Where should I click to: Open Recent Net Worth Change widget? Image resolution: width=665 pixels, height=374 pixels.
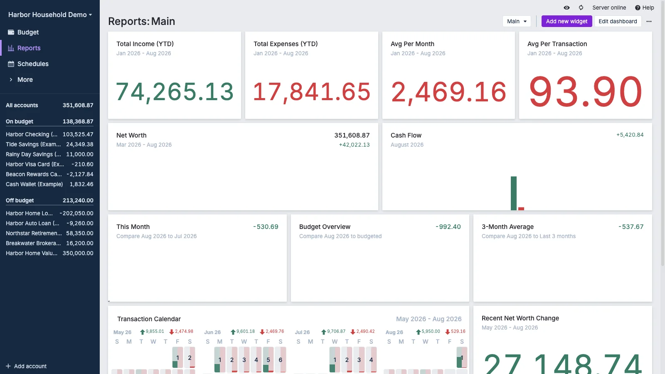[x=563, y=340]
